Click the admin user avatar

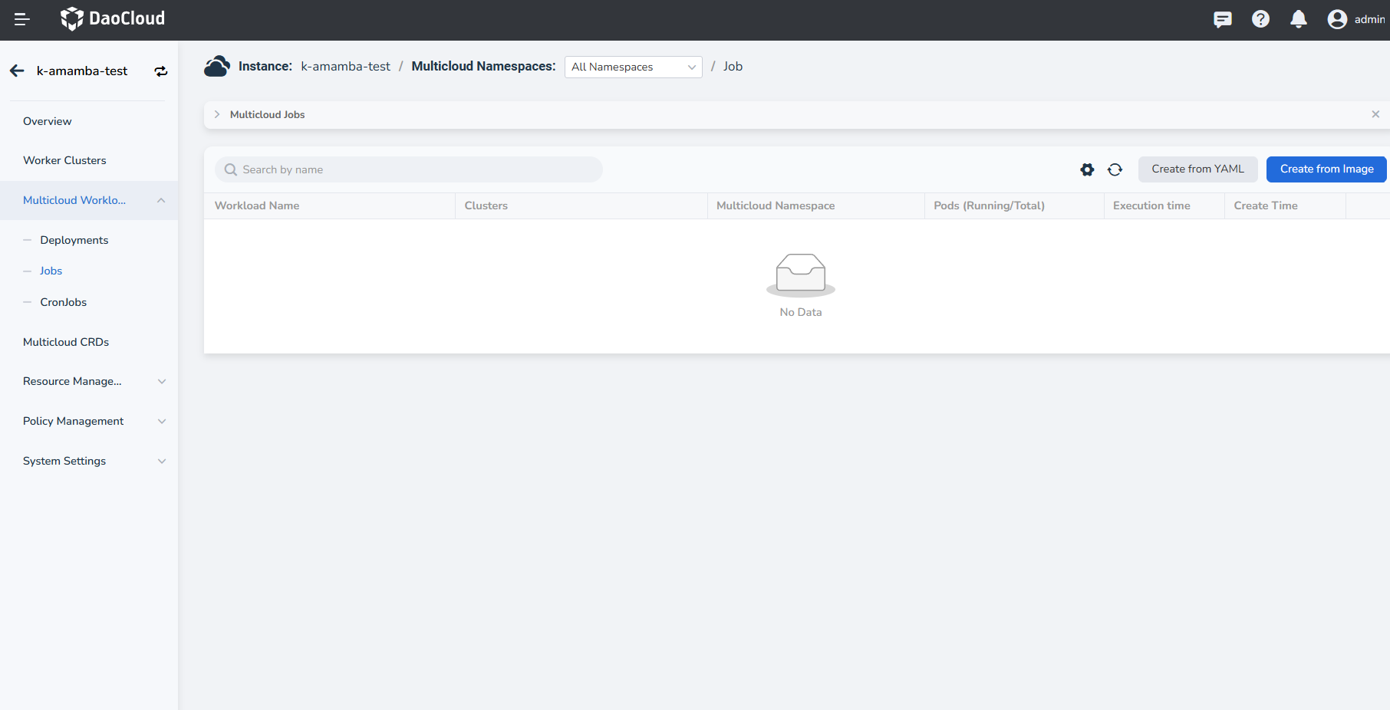click(1337, 19)
